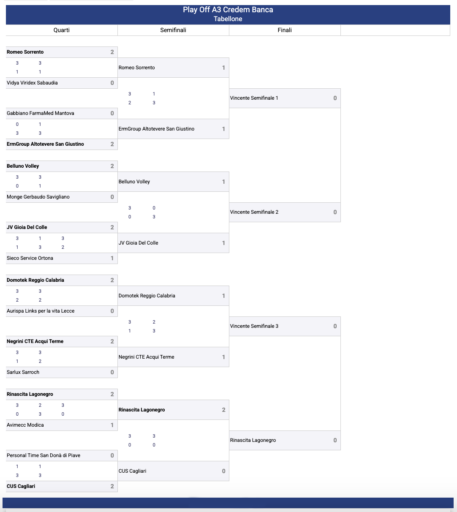Open the Vincente Semifinale 3 slot
The height and width of the screenshot is (512, 457).
254,326
